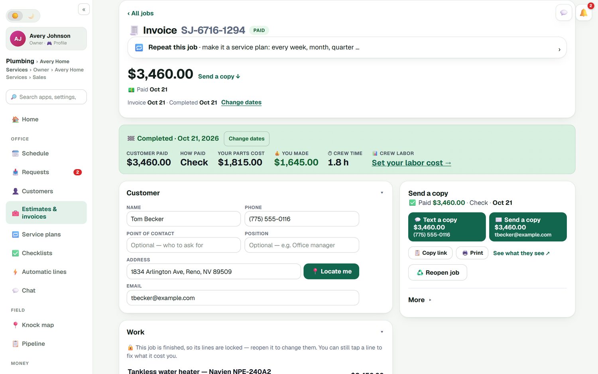Image resolution: width=598 pixels, height=374 pixels.
Task: Open Customers in the sidebar
Action: (x=46, y=191)
